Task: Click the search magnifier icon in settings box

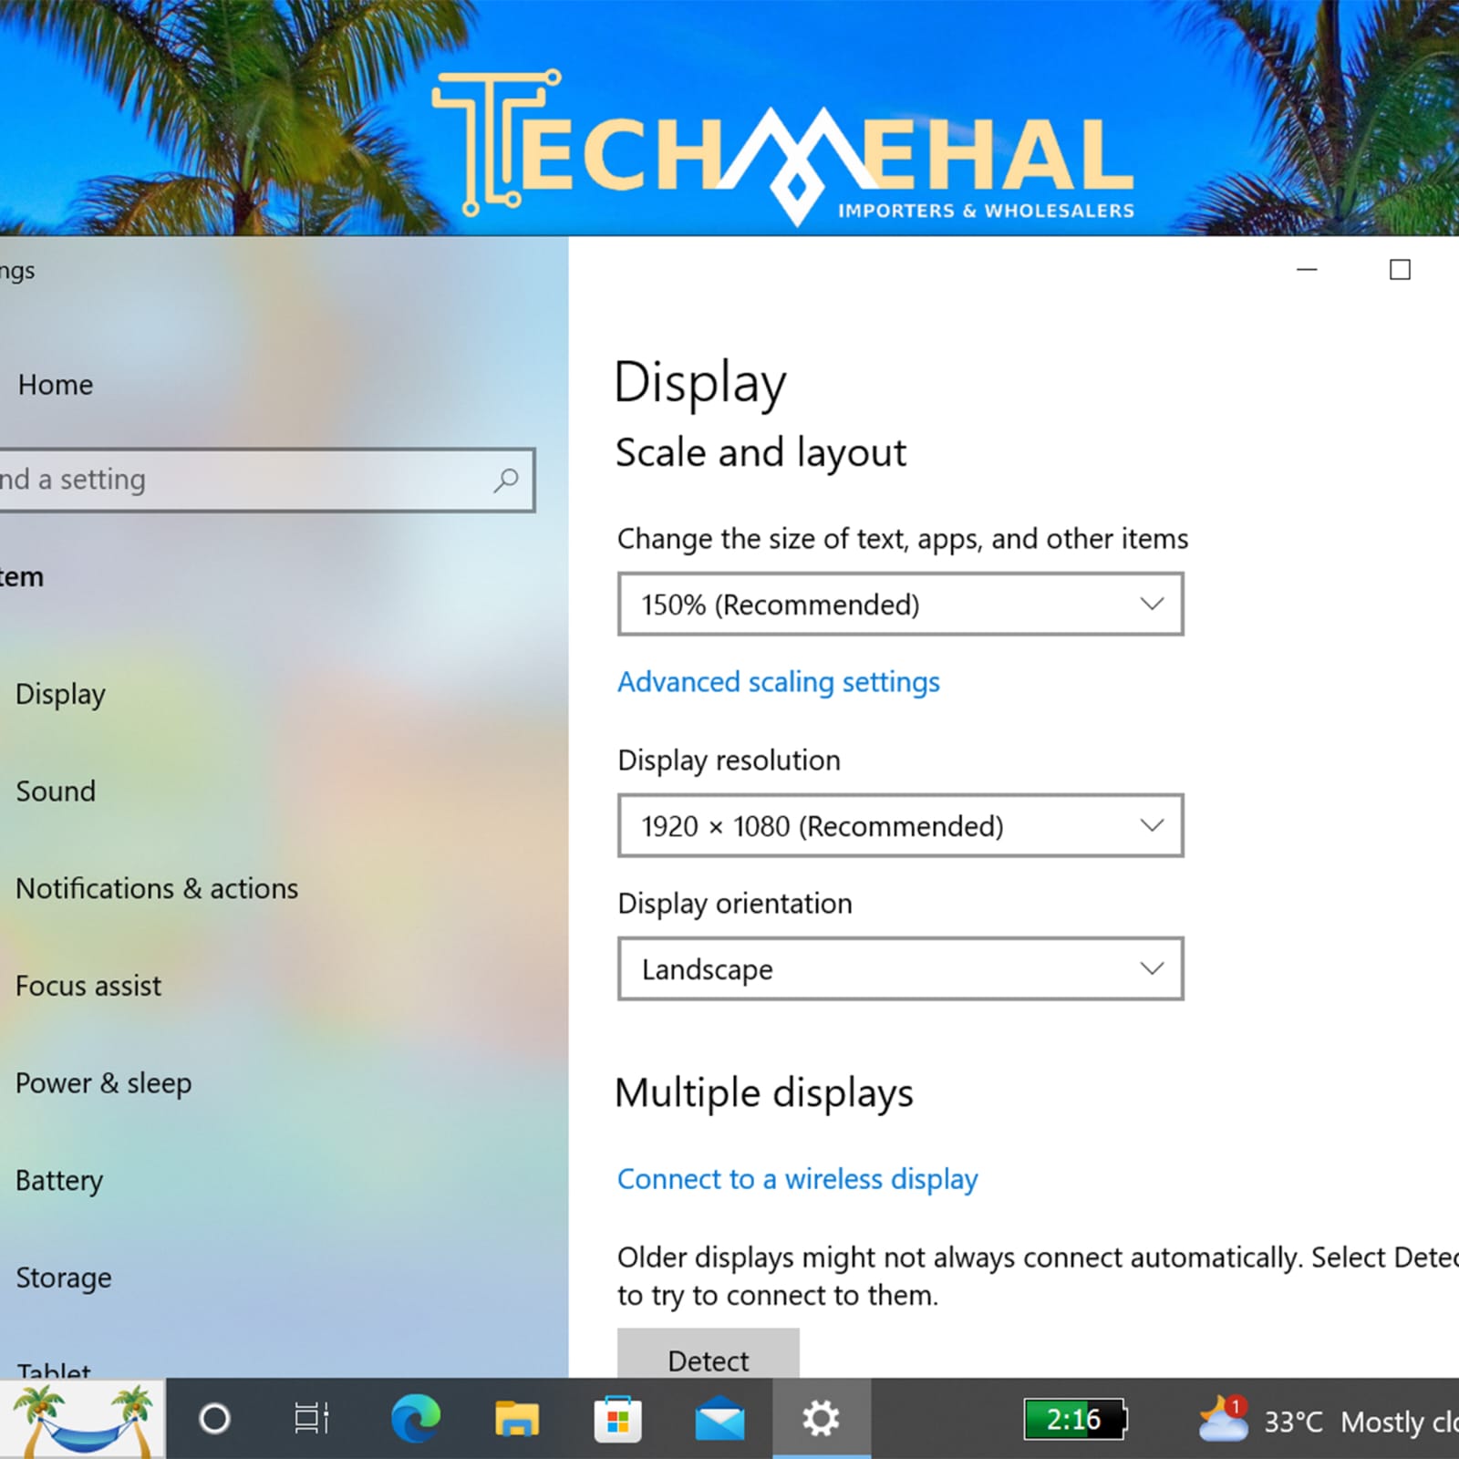Action: [x=506, y=480]
